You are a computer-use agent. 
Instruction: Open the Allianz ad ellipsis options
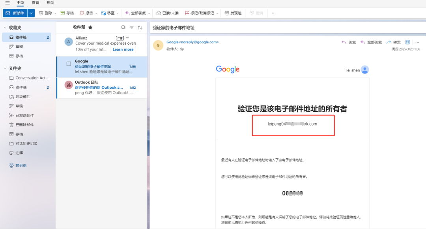[x=127, y=38]
